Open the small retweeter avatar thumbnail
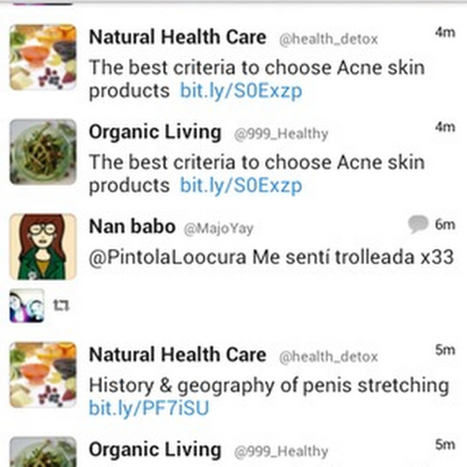Screen dimensions: 467x467 [x=27, y=305]
